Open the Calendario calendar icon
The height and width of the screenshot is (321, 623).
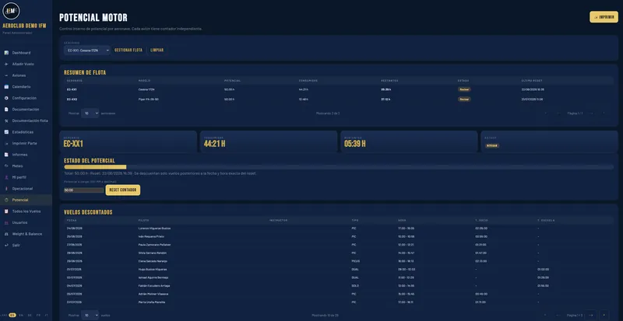pyautogui.click(x=6, y=86)
